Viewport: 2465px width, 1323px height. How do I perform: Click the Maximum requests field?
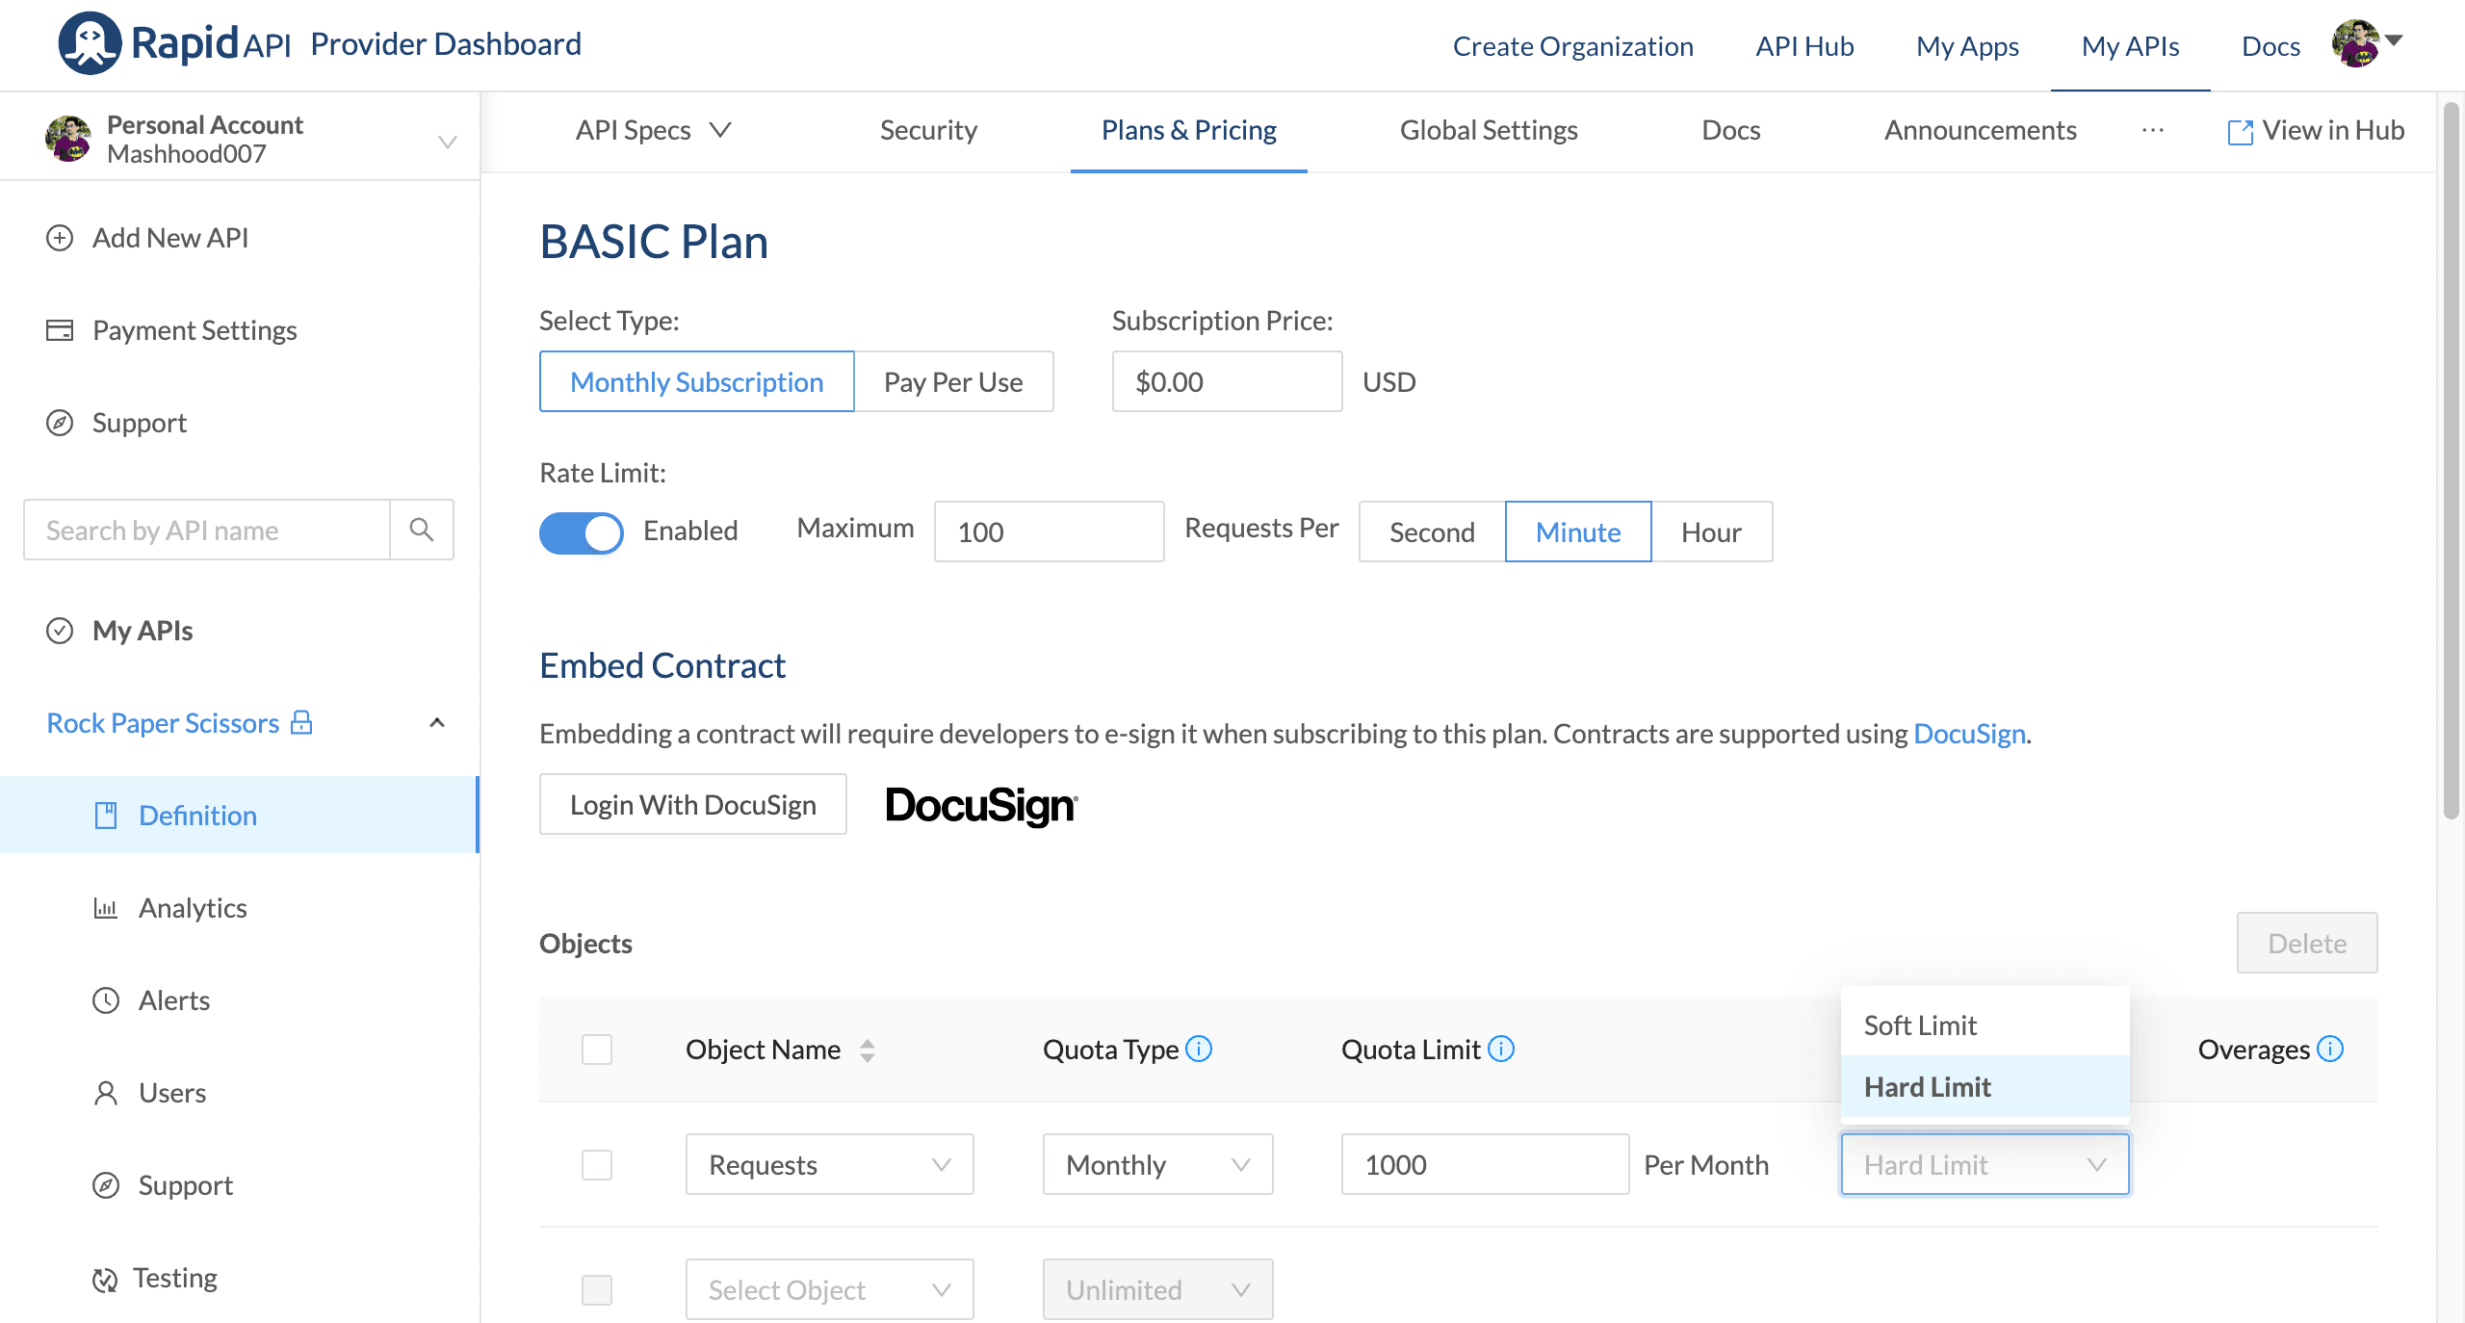click(x=1049, y=532)
